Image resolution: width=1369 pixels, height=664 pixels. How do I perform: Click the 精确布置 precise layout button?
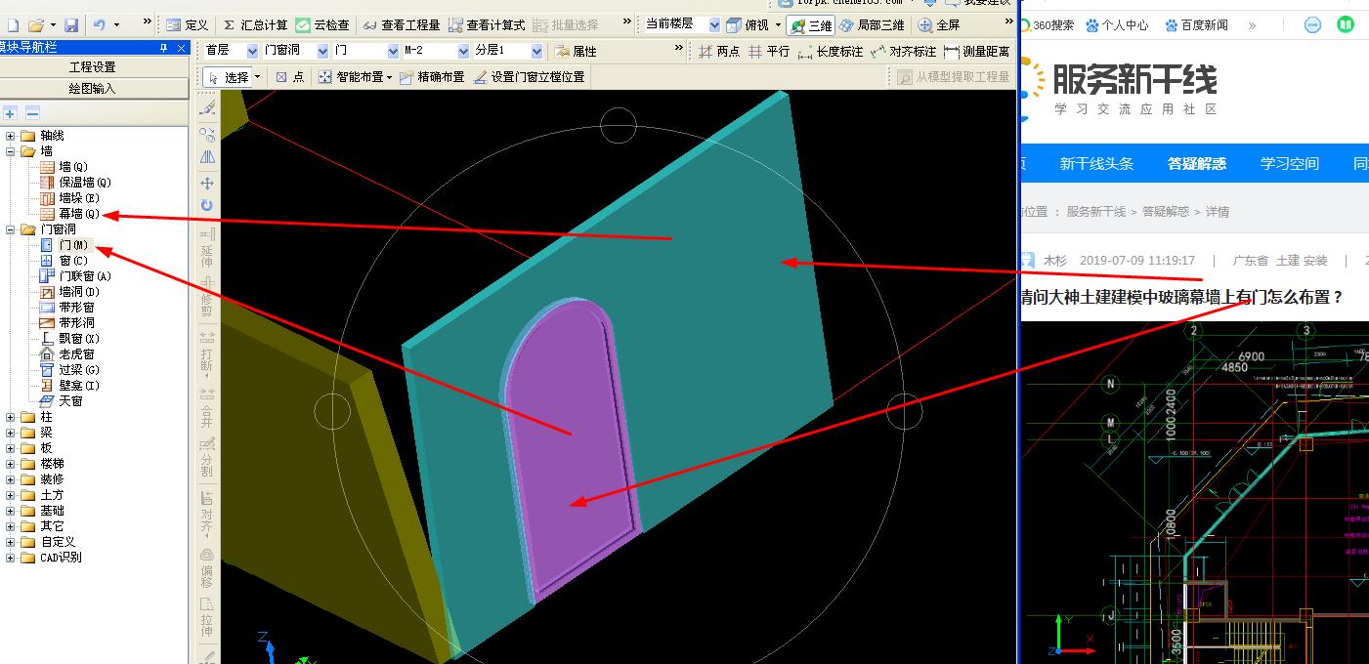pos(431,77)
